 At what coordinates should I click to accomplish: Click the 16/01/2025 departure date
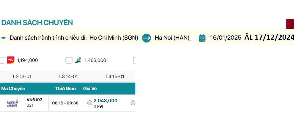click(x=226, y=38)
